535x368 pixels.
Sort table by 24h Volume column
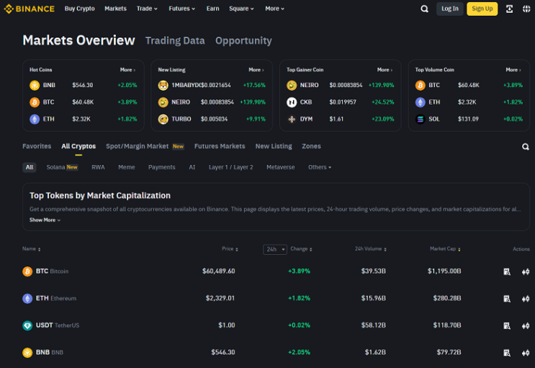click(x=371, y=249)
